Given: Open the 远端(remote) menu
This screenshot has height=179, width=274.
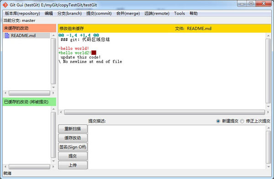Looking at the screenshot, I should tap(157, 13).
